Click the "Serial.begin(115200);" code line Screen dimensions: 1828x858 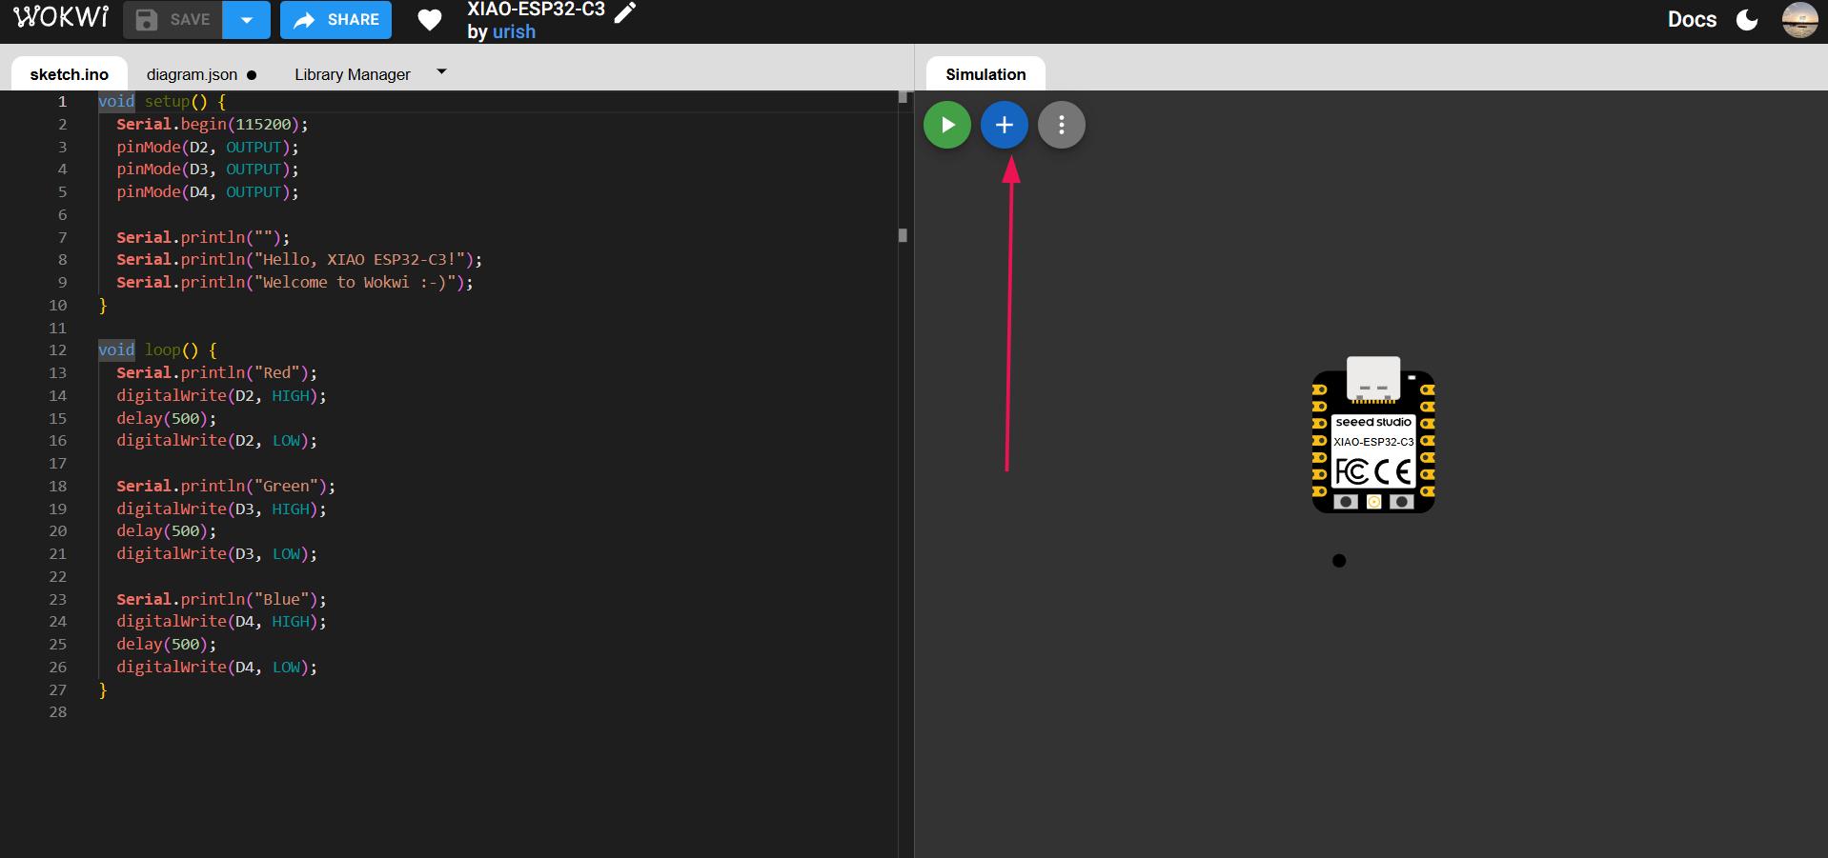click(213, 124)
